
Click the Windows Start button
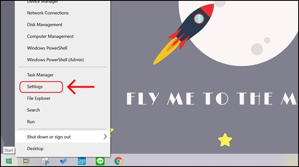pos(9,161)
